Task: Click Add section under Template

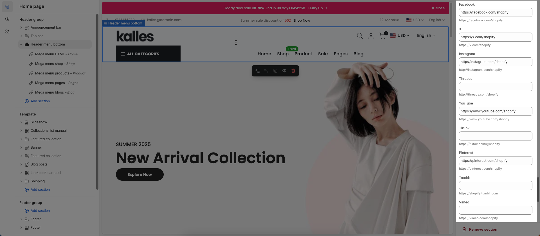Action: coord(37,190)
